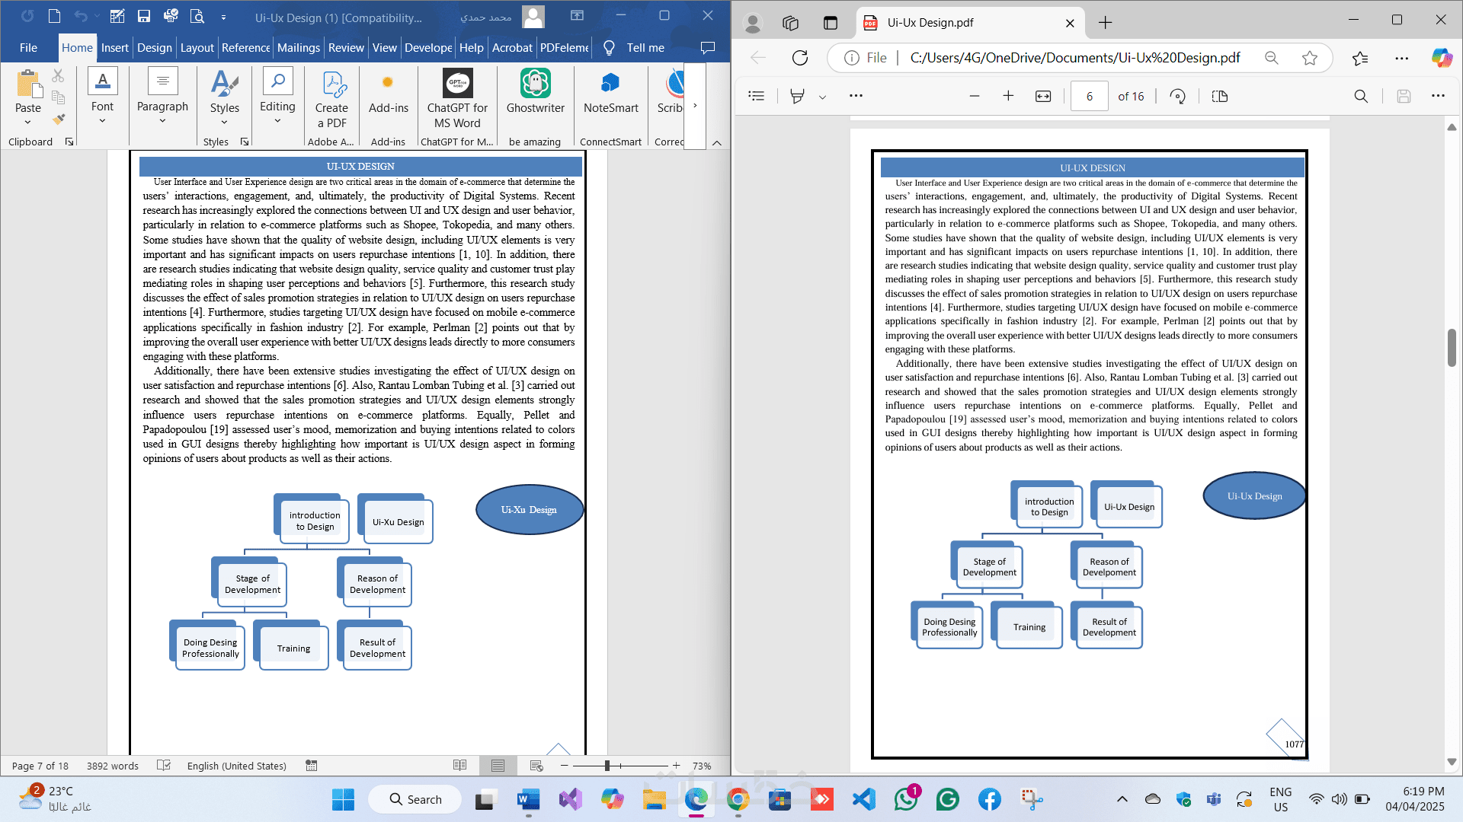This screenshot has height=822, width=1463.
Task: Click the Ghostwriter ribbon icon
Action: [535, 84]
